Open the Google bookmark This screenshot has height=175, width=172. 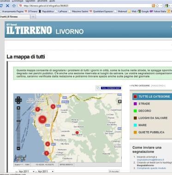coord(143,12)
